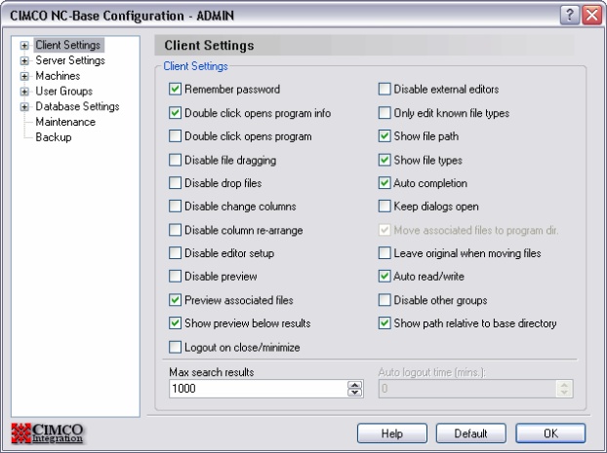Increase Max search results with up arrow

(354, 385)
